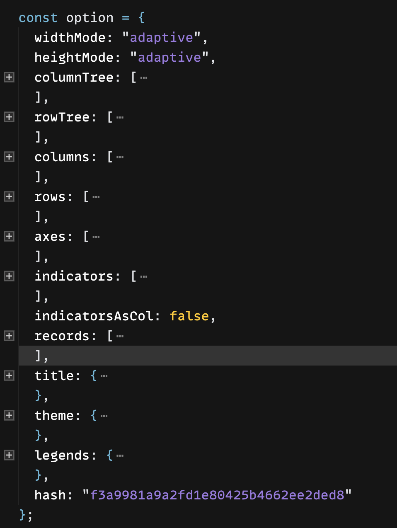Place cursor in widthMode's "adaptive" value
Screen dimensions: 397x528
point(162,38)
